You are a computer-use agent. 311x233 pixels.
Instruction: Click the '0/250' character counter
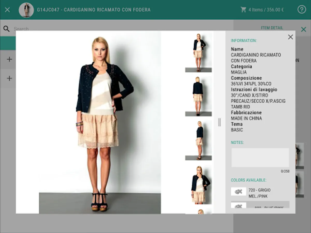tap(285, 171)
